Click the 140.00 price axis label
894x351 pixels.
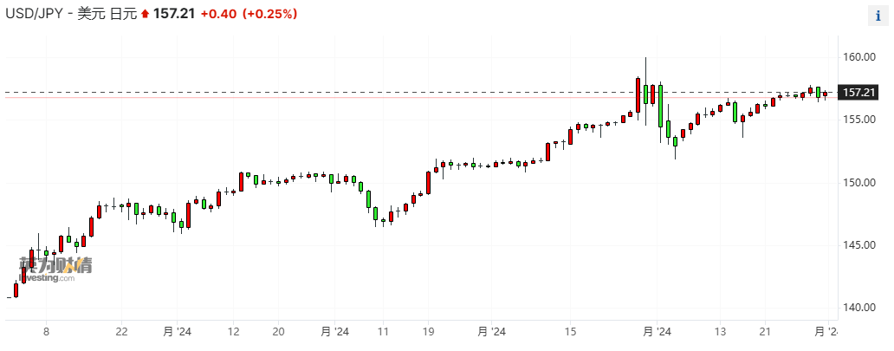coord(858,308)
